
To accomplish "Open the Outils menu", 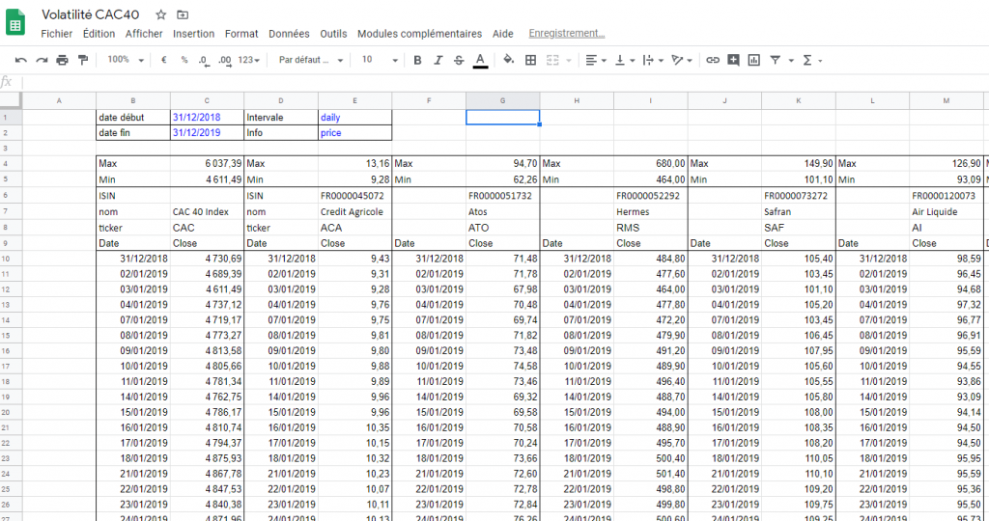I will (333, 34).
